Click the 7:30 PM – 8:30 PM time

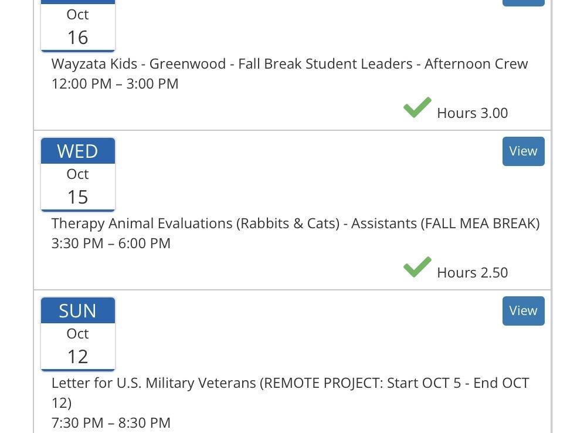pyautogui.click(x=111, y=423)
